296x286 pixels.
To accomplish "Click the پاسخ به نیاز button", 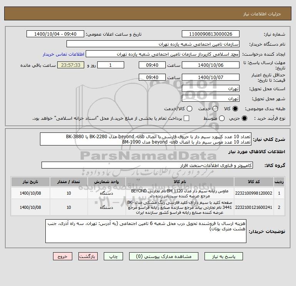I will coord(224,256).
